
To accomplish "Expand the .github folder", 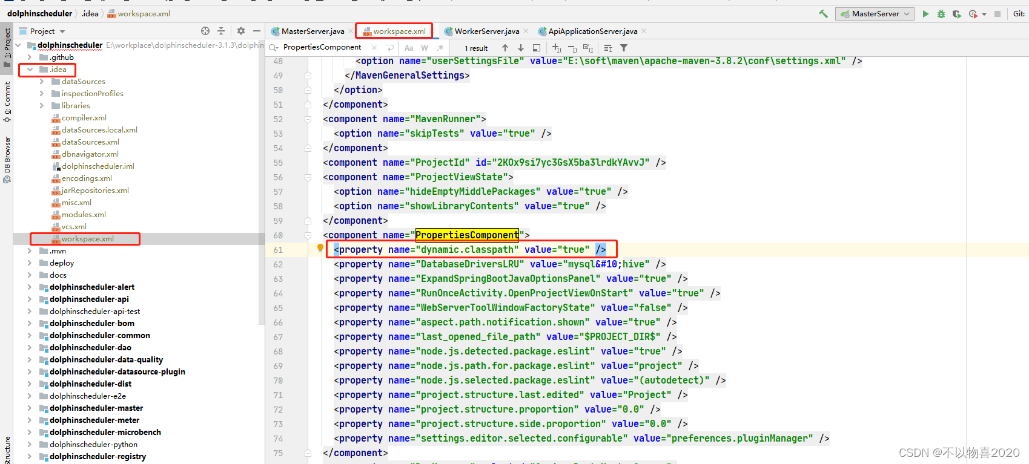I will 29,57.
